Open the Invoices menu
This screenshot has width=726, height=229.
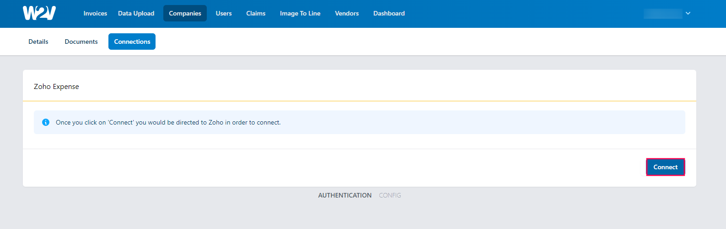[95, 14]
